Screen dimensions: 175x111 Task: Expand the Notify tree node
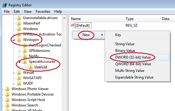coord(19,56)
